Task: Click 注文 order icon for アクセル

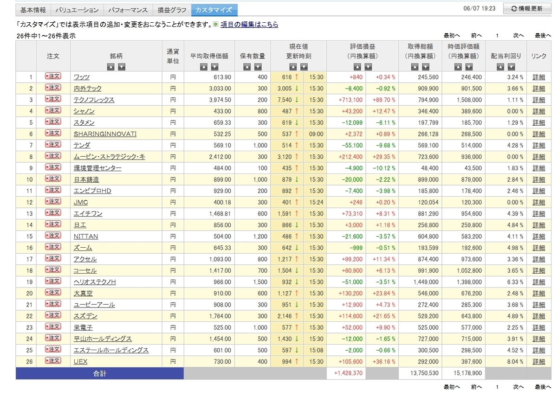Action: coord(53,258)
